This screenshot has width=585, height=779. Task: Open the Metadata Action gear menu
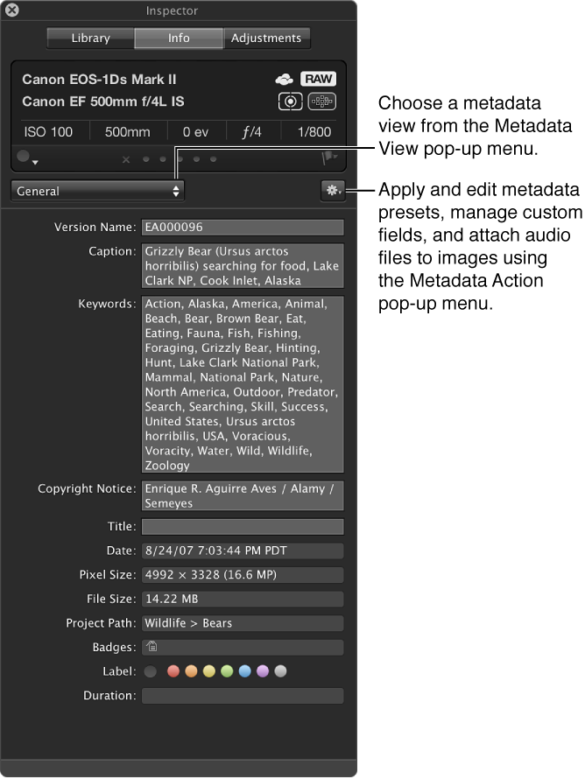[x=333, y=190]
